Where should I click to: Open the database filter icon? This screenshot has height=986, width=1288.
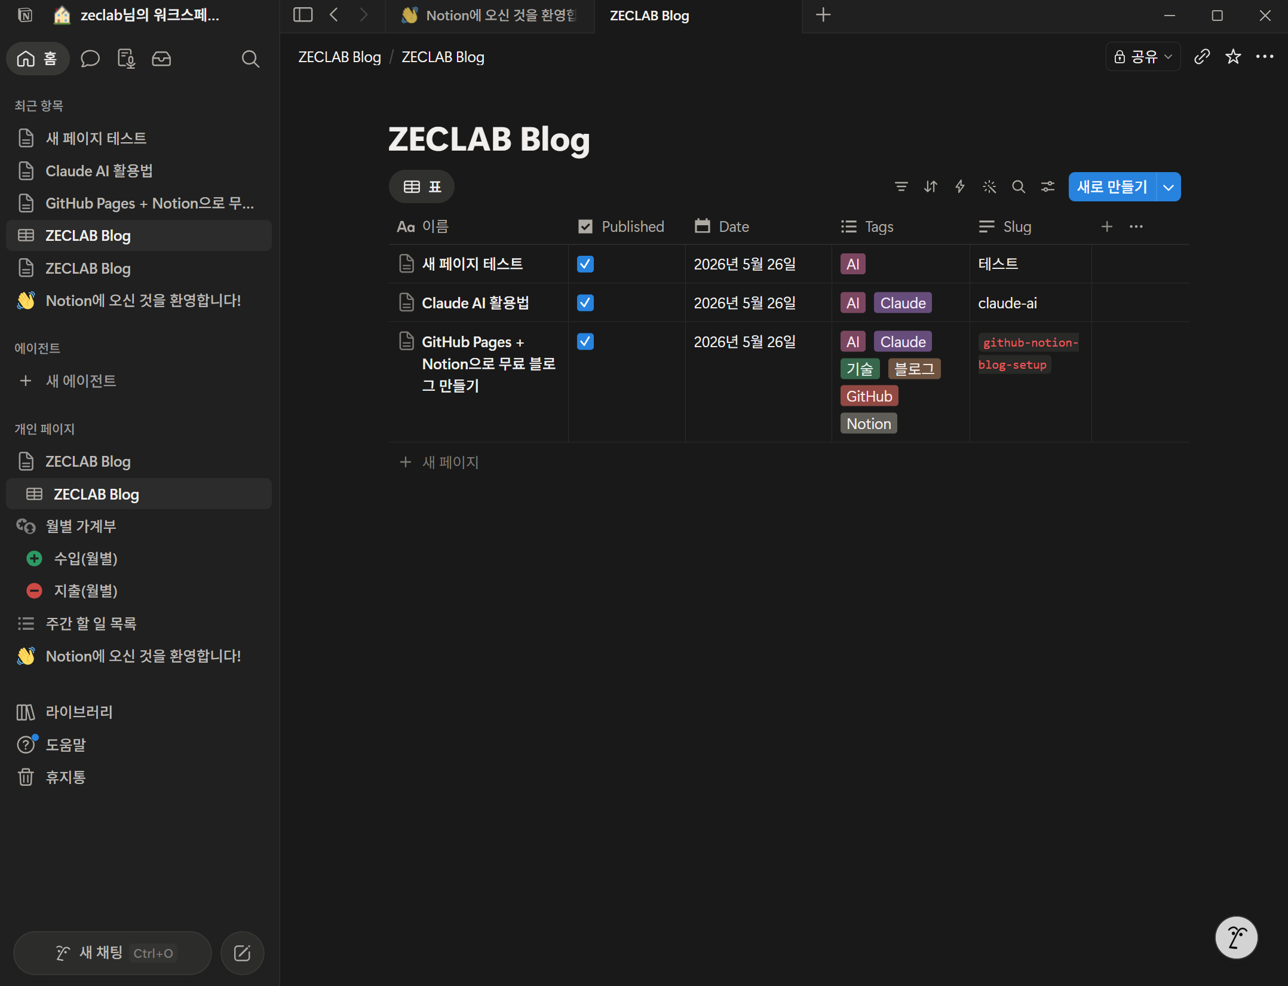coord(901,187)
